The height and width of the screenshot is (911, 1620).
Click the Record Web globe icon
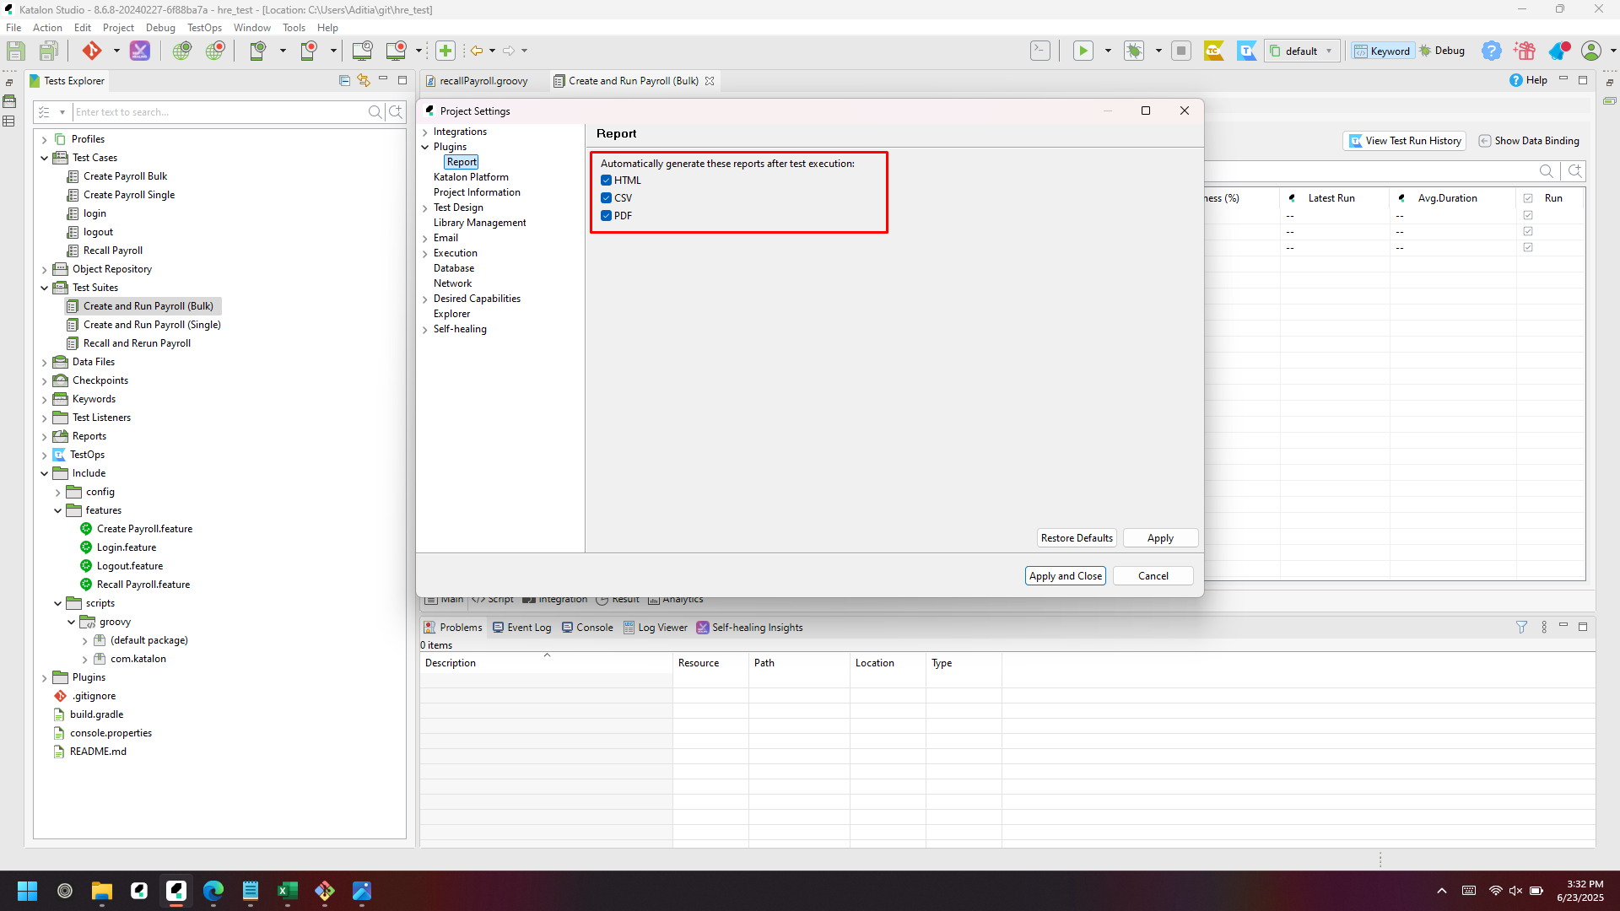215,51
